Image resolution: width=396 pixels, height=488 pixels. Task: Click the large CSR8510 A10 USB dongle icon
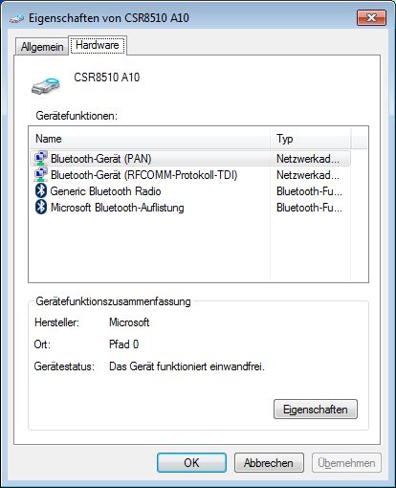coord(46,86)
